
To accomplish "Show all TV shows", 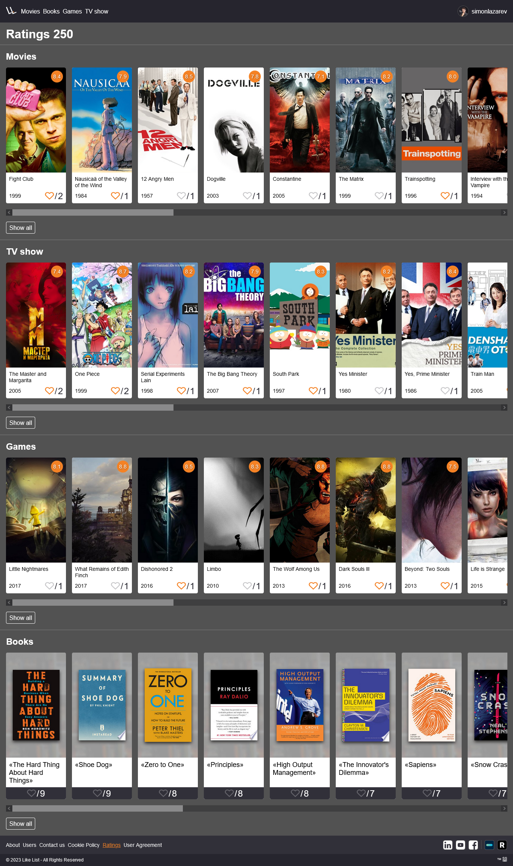I will tap(21, 423).
